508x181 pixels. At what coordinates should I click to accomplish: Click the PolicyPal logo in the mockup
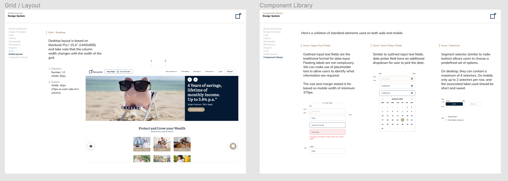pyautogui.click(x=96, y=72)
